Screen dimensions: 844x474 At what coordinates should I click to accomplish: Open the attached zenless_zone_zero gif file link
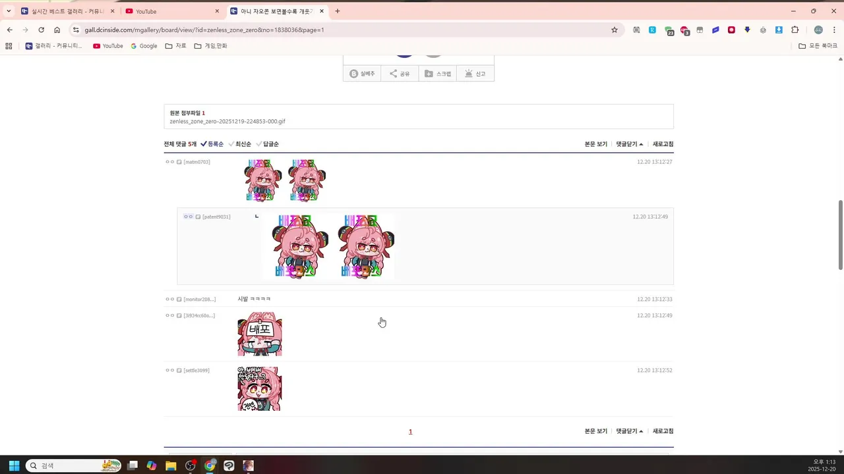pos(227,122)
